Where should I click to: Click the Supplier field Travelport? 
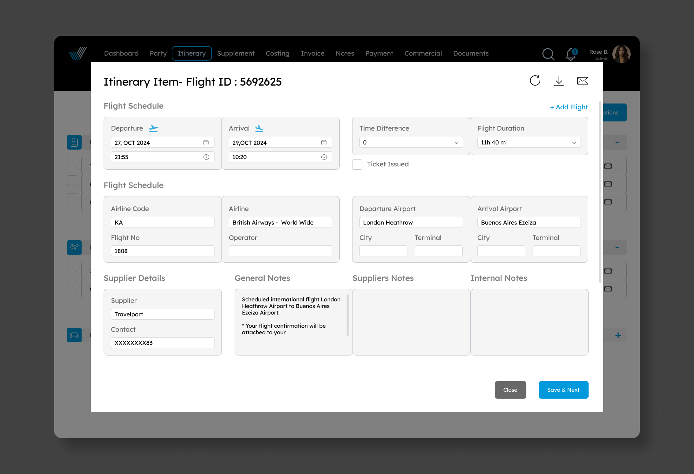coord(163,314)
